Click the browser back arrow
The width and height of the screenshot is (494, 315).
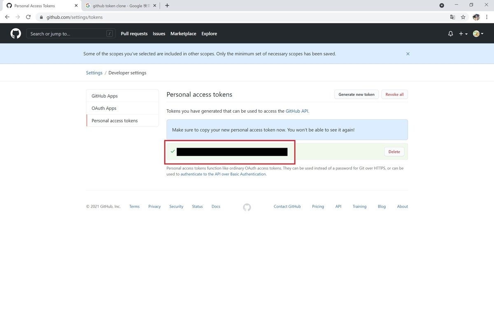click(7, 17)
